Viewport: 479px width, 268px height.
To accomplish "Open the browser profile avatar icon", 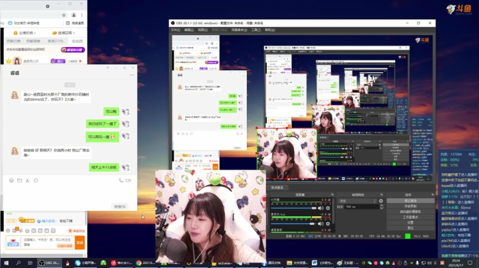I will coord(74,15).
